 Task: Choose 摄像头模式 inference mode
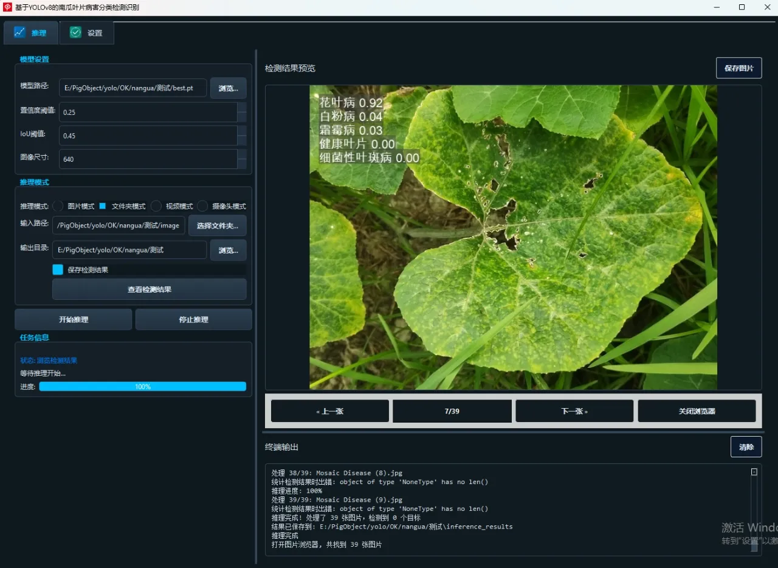202,206
